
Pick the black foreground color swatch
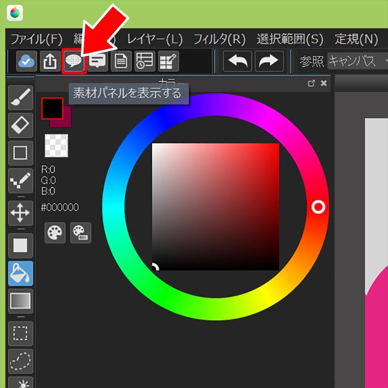pyautogui.click(x=52, y=108)
